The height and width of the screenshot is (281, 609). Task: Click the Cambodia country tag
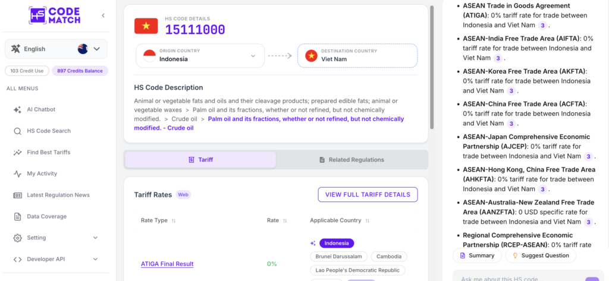pos(389,257)
